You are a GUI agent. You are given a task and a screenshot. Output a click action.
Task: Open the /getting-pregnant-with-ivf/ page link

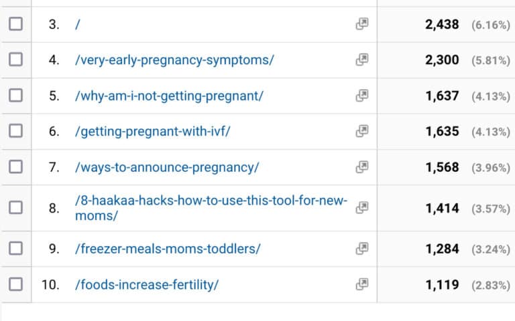pos(153,132)
